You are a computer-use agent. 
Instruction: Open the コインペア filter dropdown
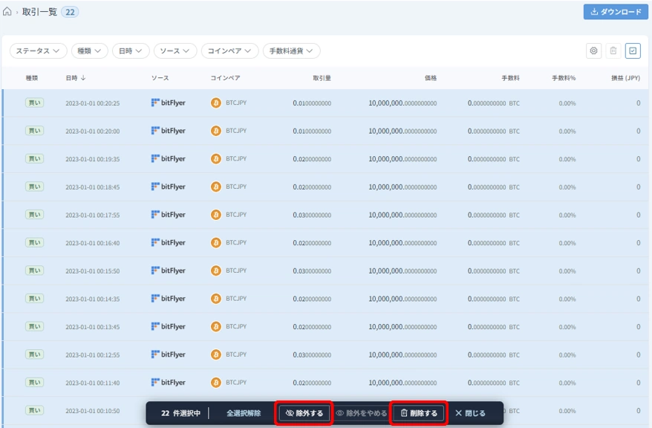pos(229,51)
